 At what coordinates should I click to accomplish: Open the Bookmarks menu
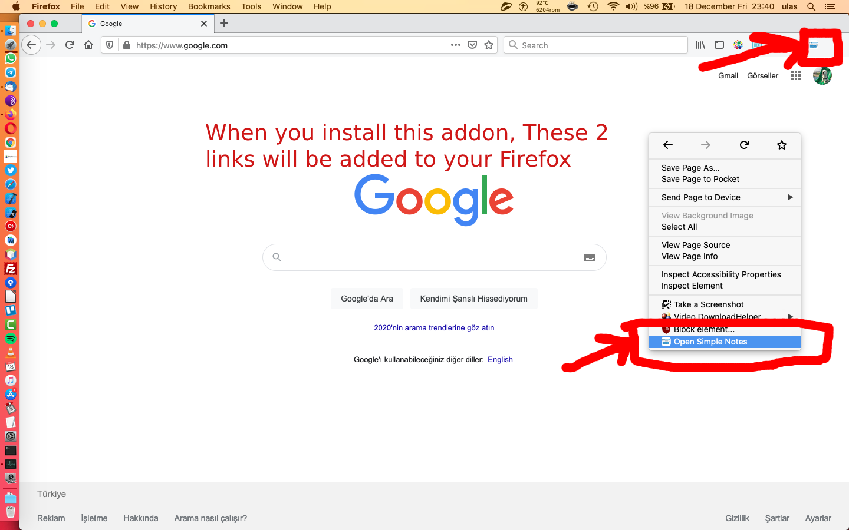click(209, 6)
